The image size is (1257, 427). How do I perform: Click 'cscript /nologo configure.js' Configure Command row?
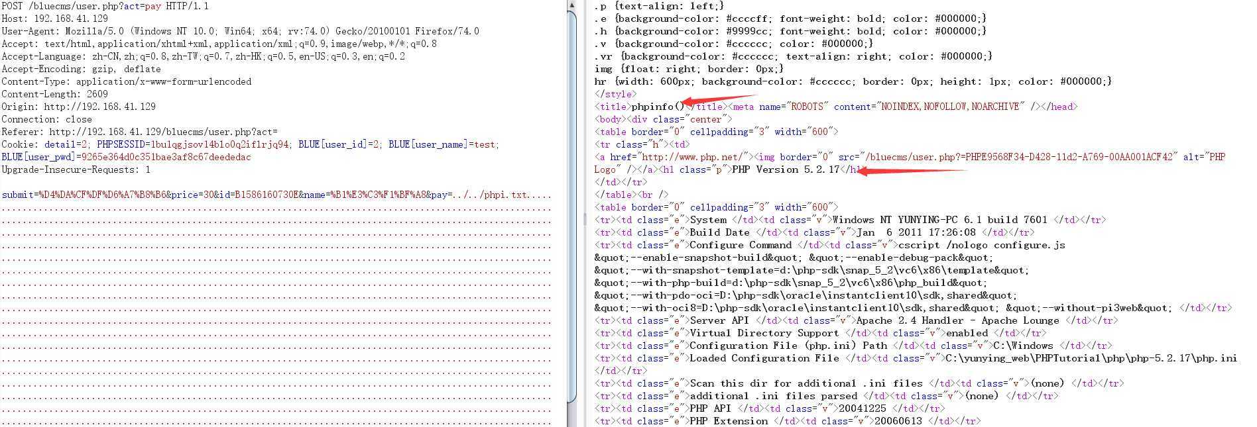tap(829, 245)
